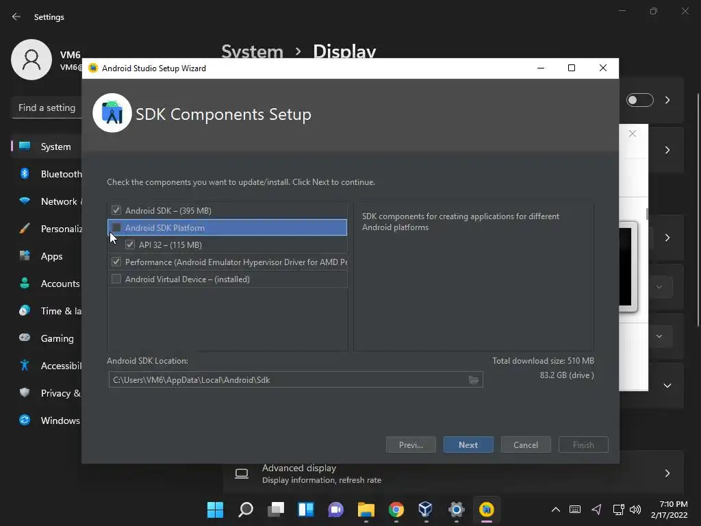The image size is (701, 526).
Task: Open Gaming in Settings sidebar
Action: pyautogui.click(x=47, y=338)
